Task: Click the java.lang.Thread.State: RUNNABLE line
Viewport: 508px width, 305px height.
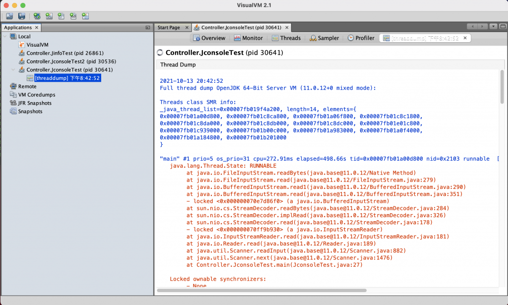Action: [x=223, y=166]
